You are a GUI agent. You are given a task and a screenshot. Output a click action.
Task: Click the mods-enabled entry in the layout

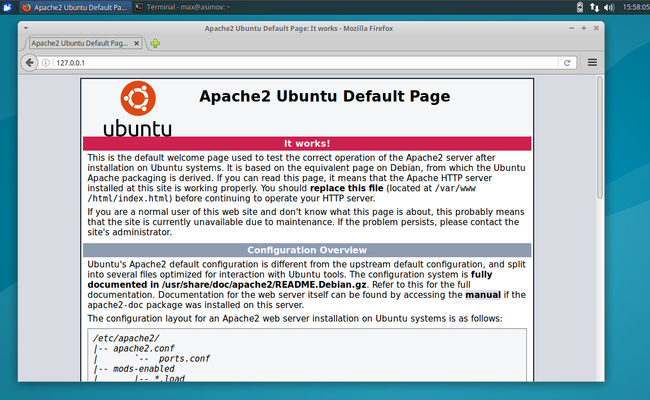point(144,368)
